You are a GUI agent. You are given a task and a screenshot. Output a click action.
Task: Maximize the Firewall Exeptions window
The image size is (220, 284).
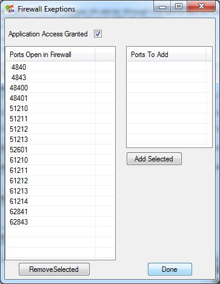tap(179, 6)
